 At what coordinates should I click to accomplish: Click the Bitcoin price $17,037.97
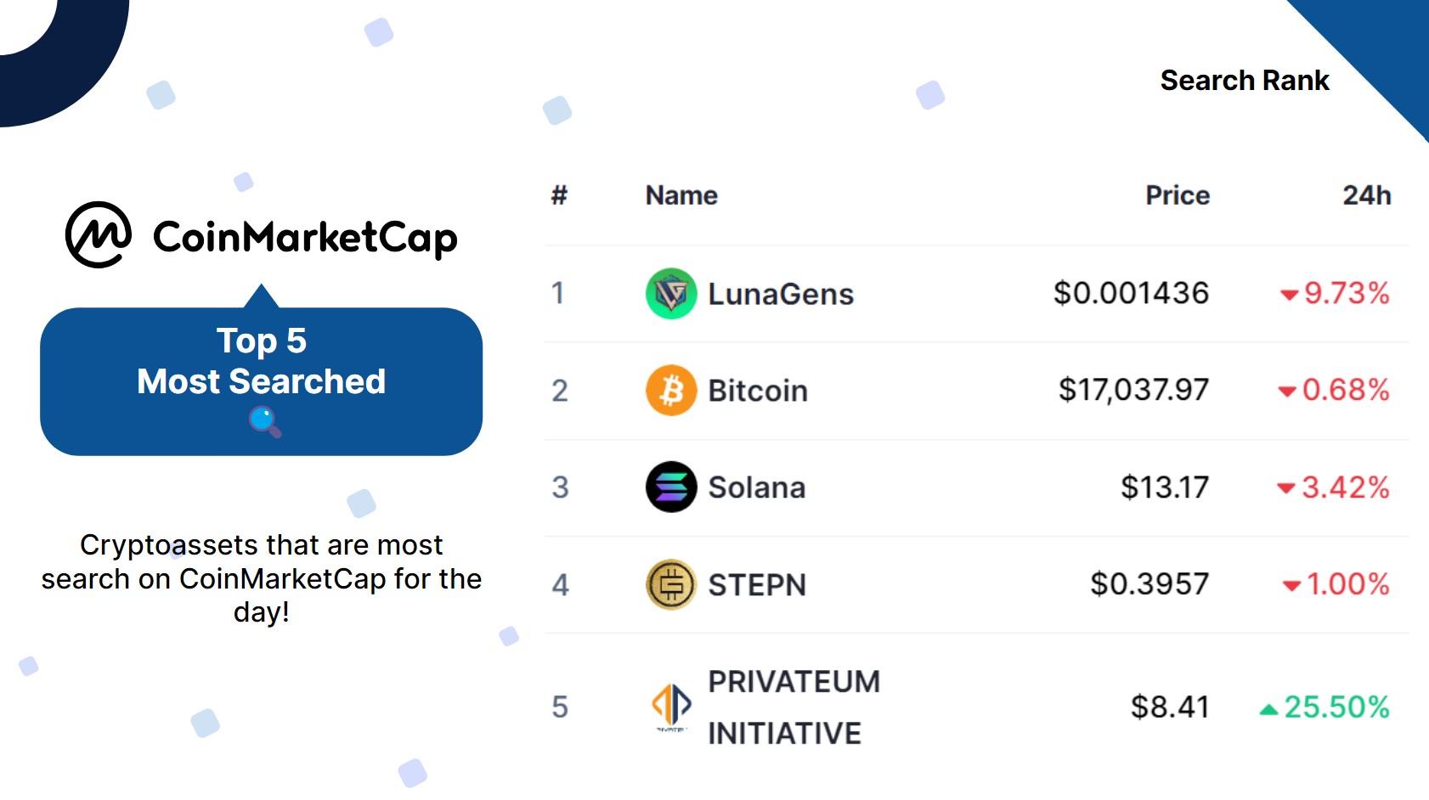(x=1132, y=390)
